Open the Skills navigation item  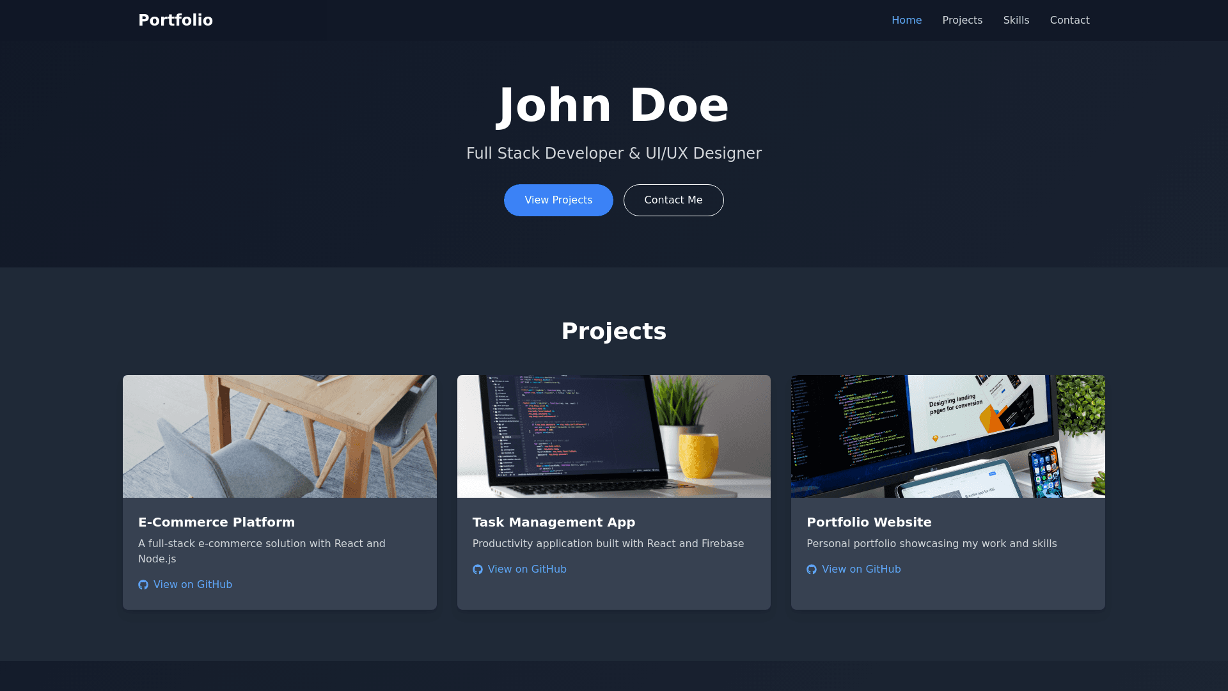pyautogui.click(x=1016, y=20)
